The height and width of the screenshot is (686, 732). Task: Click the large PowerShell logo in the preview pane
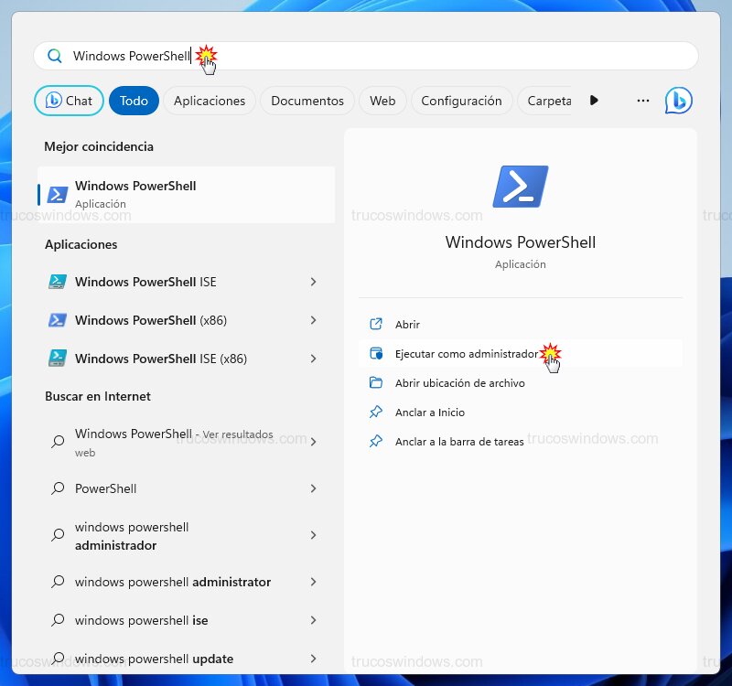520,186
